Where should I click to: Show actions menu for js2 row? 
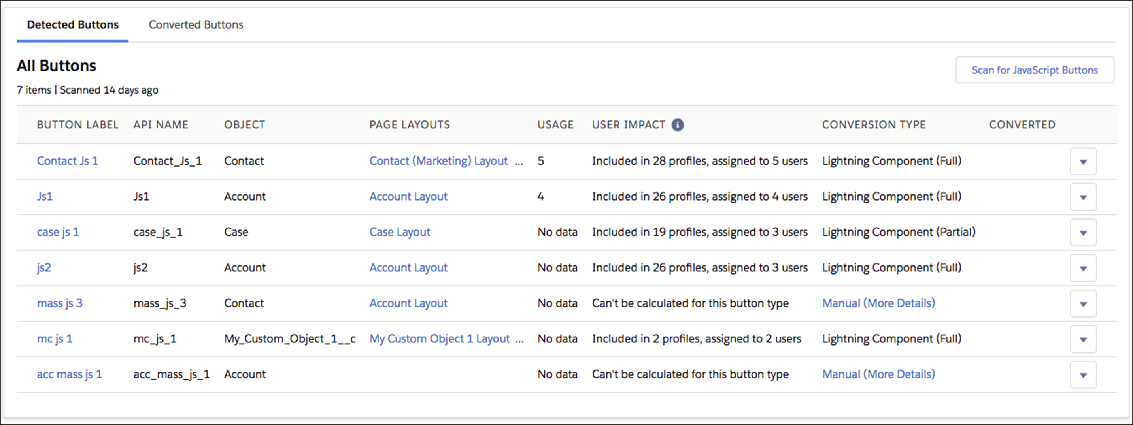[x=1083, y=268]
